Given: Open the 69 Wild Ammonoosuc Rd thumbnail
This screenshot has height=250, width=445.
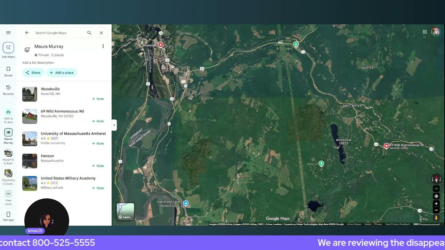Looking at the screenshot, I should pos(30,116).
